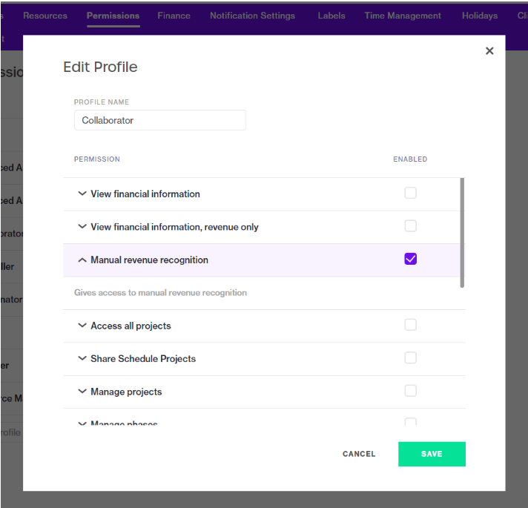This screenshot has width=528, height=508.
Task: Switch to the Labels tab
Action: coord(331,16)
